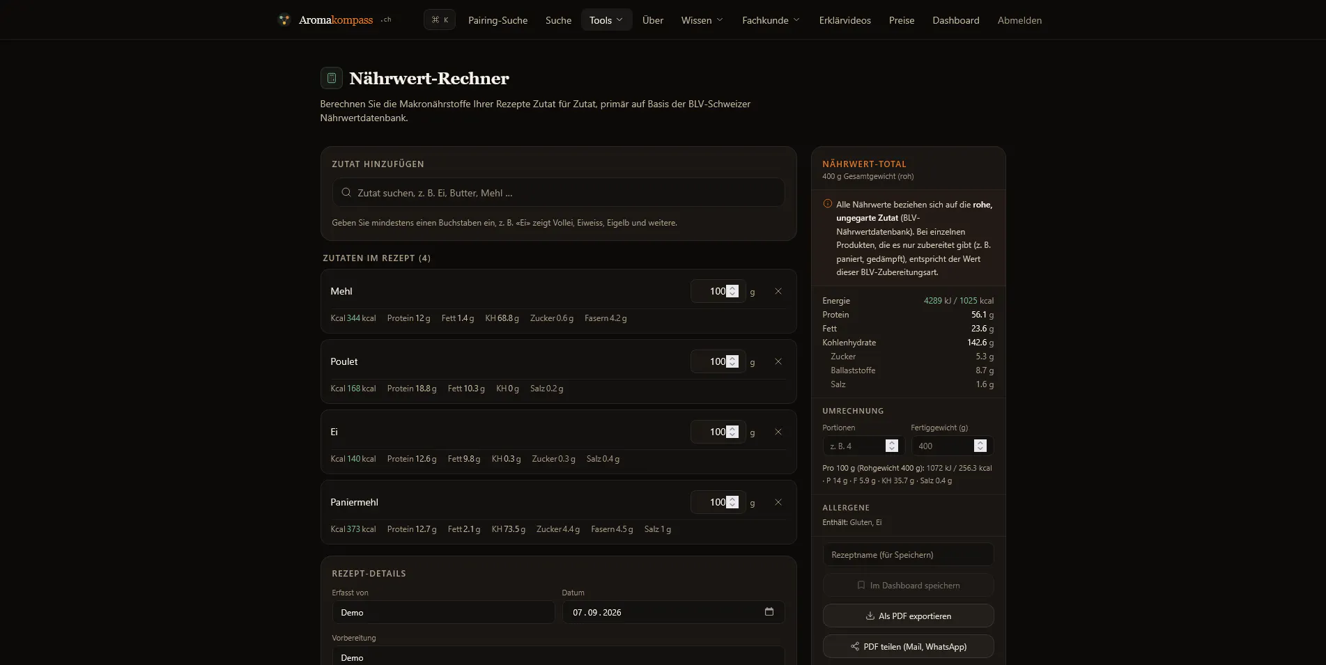Go to the Dashboard nav item

coord(956,19)
